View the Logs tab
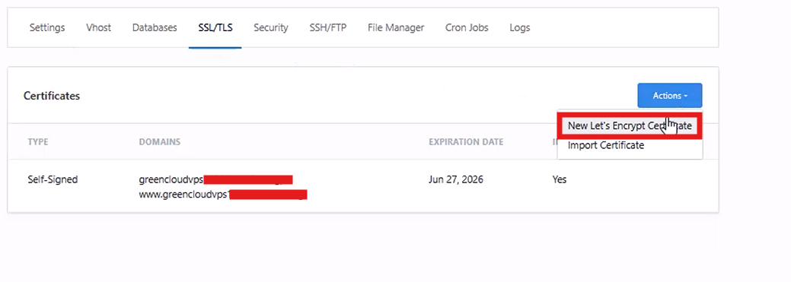This screenshot has width=791, height=282. tap(520, 27)
